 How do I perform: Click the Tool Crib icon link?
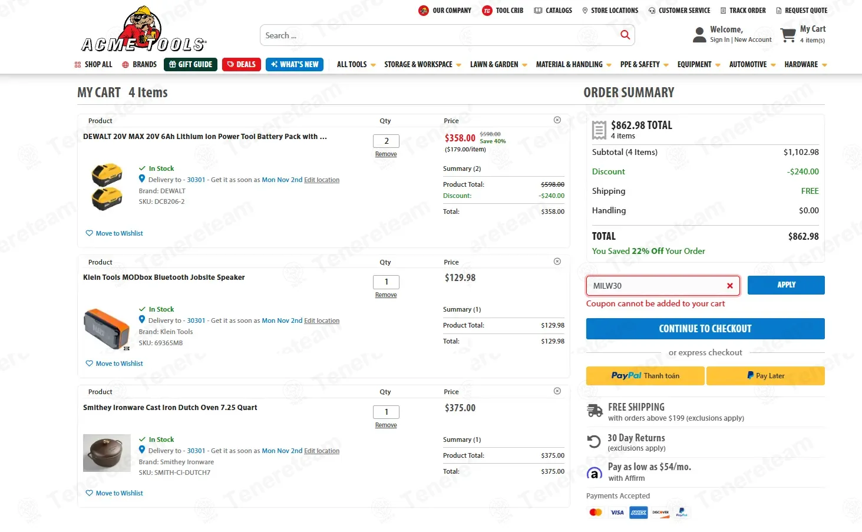coord(503,11)
